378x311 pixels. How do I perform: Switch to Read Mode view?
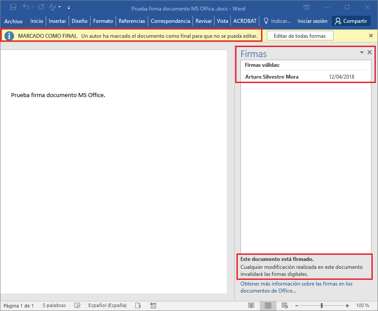pos(251,305)
